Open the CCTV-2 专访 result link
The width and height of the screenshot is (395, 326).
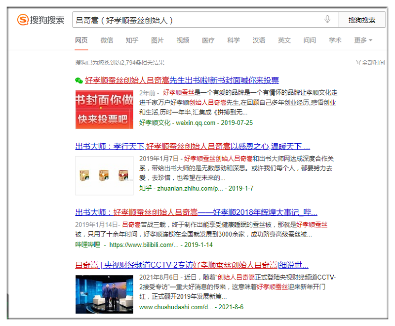click(192, 265)
